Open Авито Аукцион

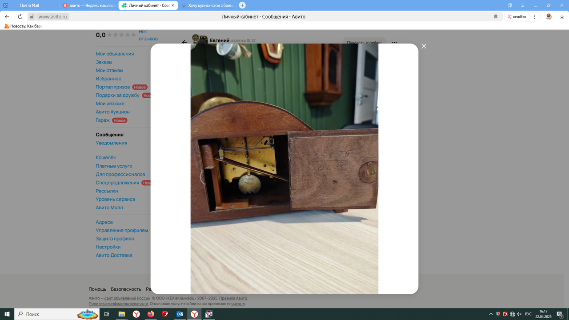113,112
